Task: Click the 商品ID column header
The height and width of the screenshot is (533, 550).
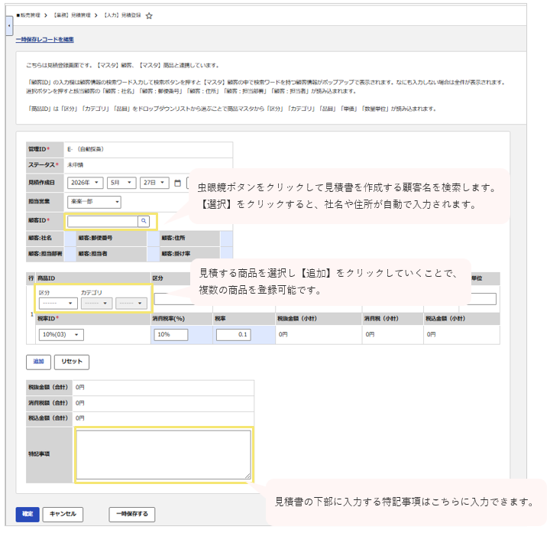Action: coord(93,278)
